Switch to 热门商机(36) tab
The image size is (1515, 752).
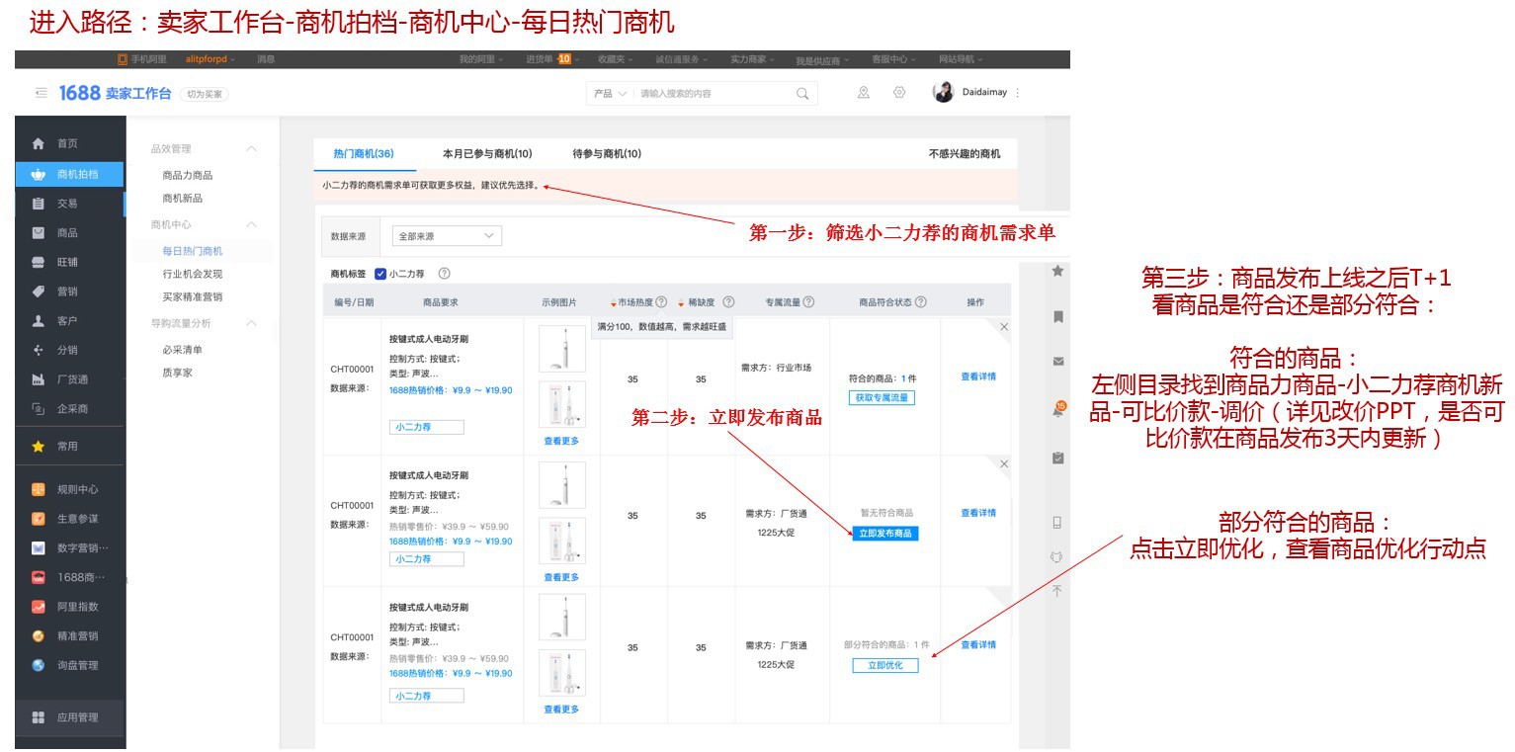(364, 154)
